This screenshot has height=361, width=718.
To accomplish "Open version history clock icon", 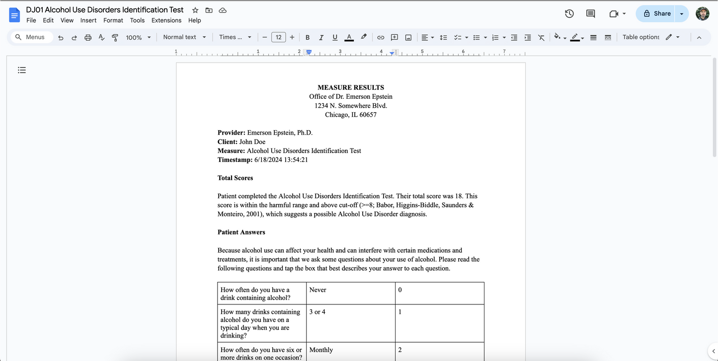I will tap(569, 14).
